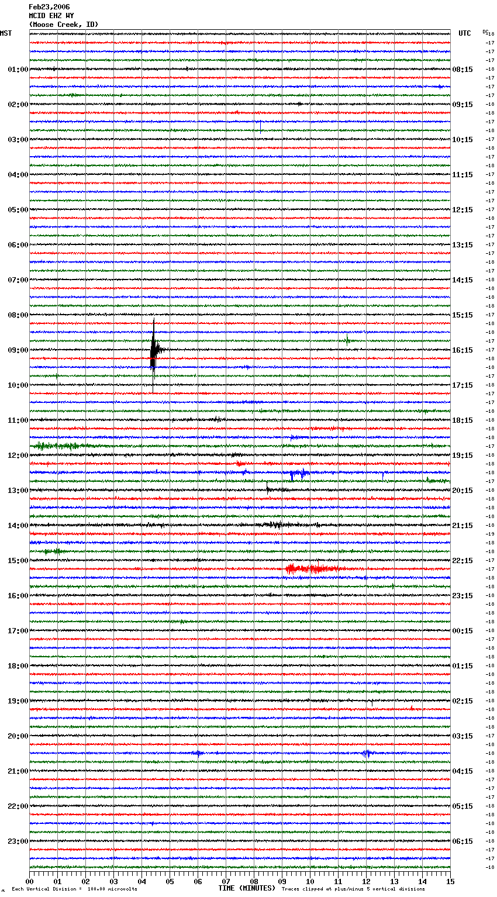Click the 22:00 MST time label
The image size is (497, 897).
pyautogui.click(x=18, y=806)
